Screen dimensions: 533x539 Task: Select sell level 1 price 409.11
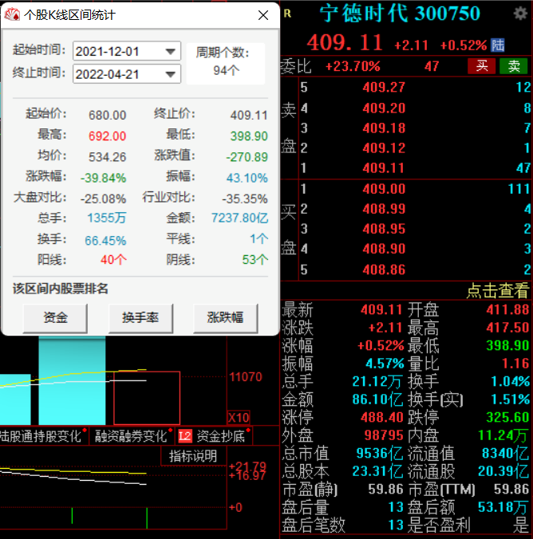tap(384, 168)
